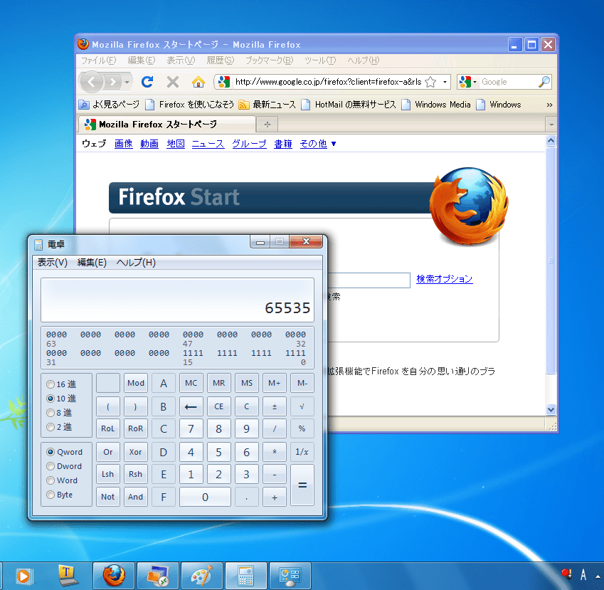Viewport: 604px width, 590px height.
Task: Open the list all tabs dropdown
Action: point(551,124)
